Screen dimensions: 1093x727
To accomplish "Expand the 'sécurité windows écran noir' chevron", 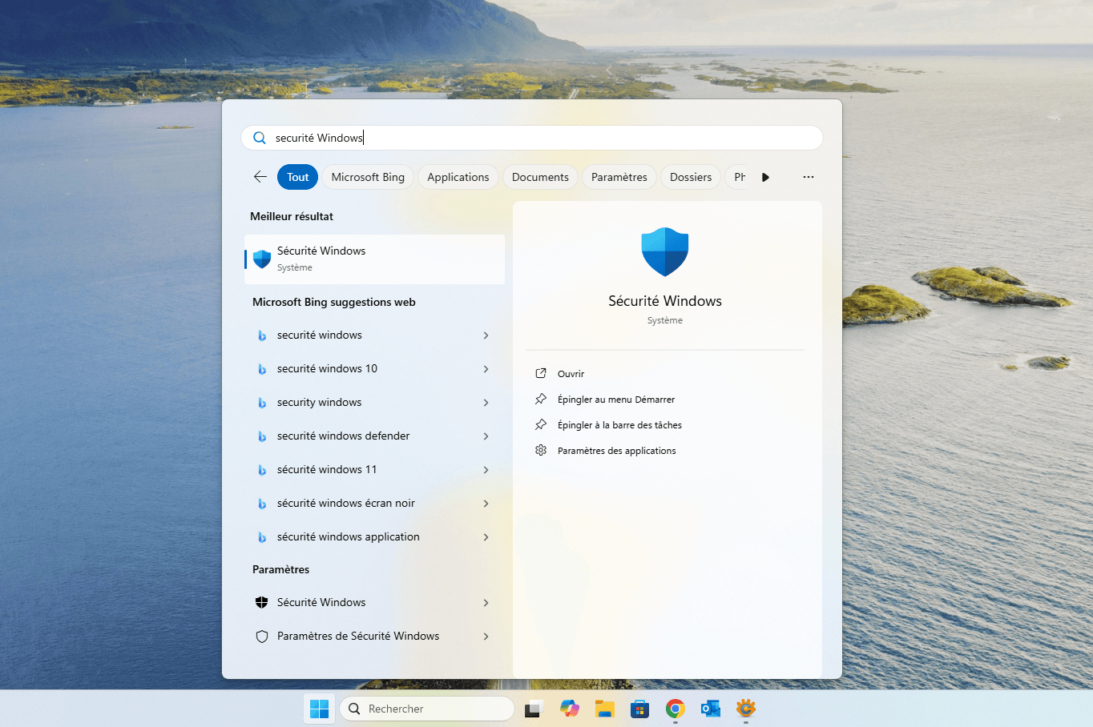I will pos(486,504).
